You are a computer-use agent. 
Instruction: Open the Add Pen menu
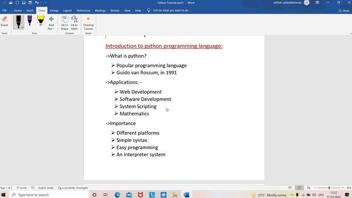[51, 23]
